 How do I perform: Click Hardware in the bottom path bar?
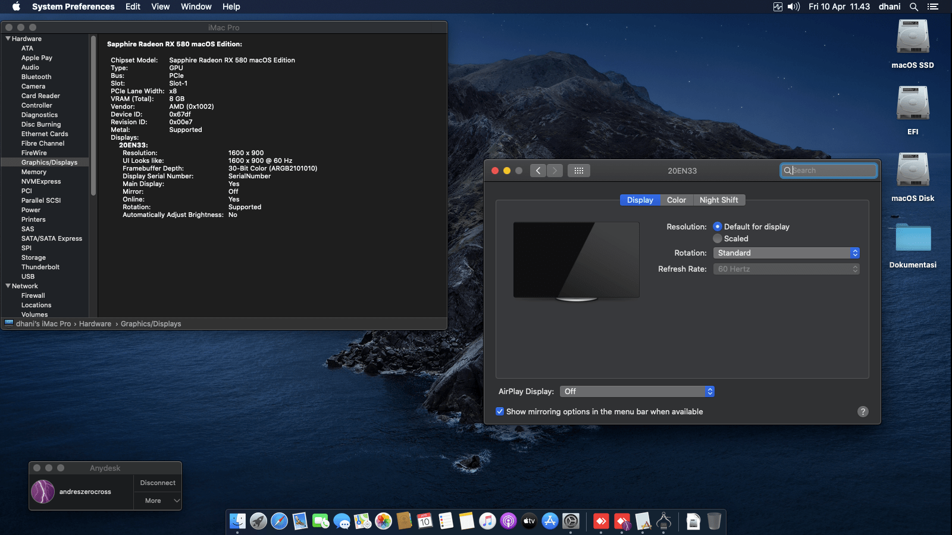click(x=95, y=324)
